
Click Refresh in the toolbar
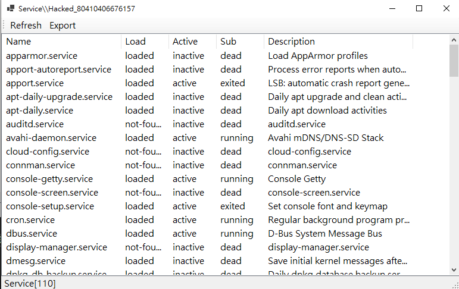pyautogui.click(x=26, y=25)
